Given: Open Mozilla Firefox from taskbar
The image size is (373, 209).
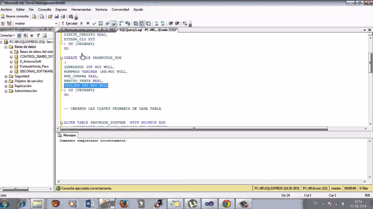Looking at the screenshot, I should pyautogui.click(x=124, y=204).
